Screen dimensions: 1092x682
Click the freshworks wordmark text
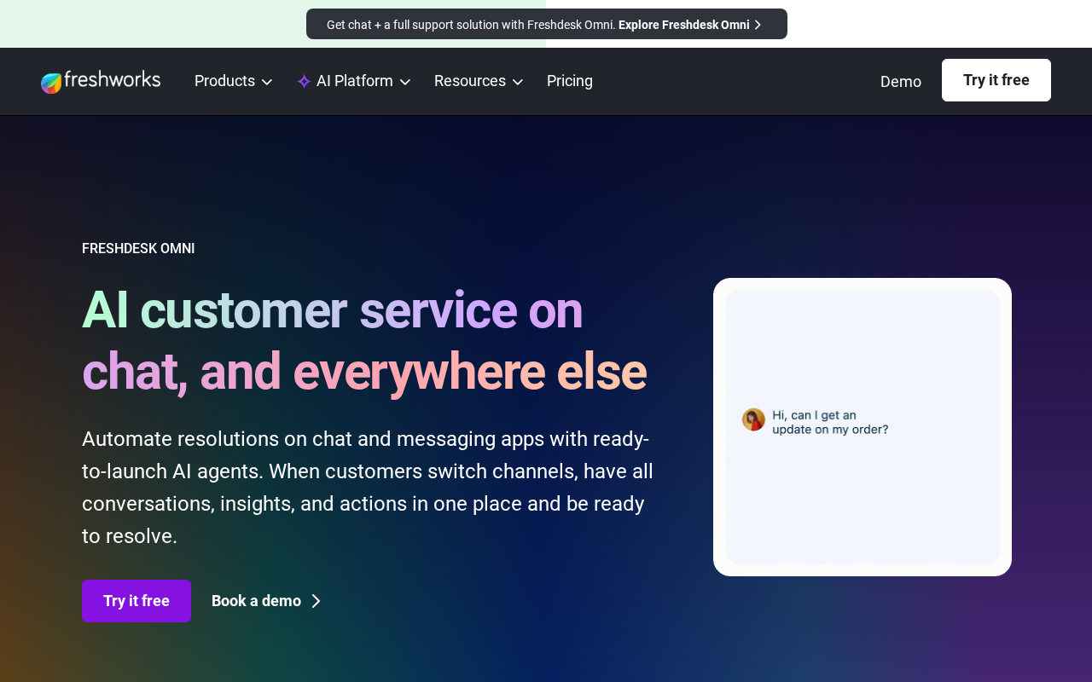coord(113,81)
